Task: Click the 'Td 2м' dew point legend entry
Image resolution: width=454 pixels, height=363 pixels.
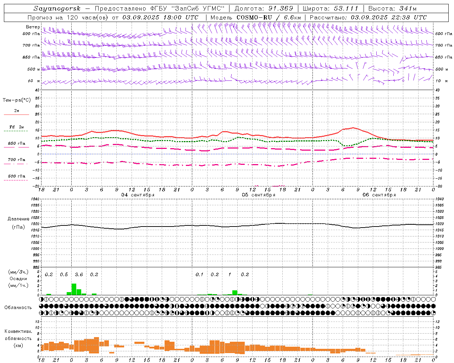Action: pos(17,127)
